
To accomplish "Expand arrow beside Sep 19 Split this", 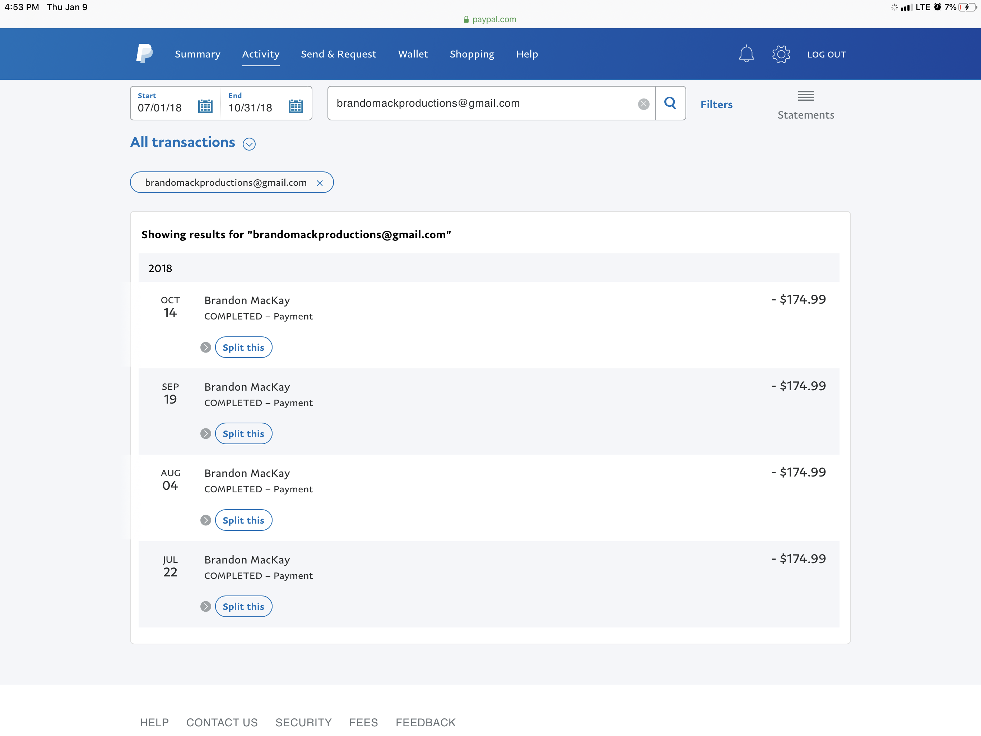I will point(205,434).
